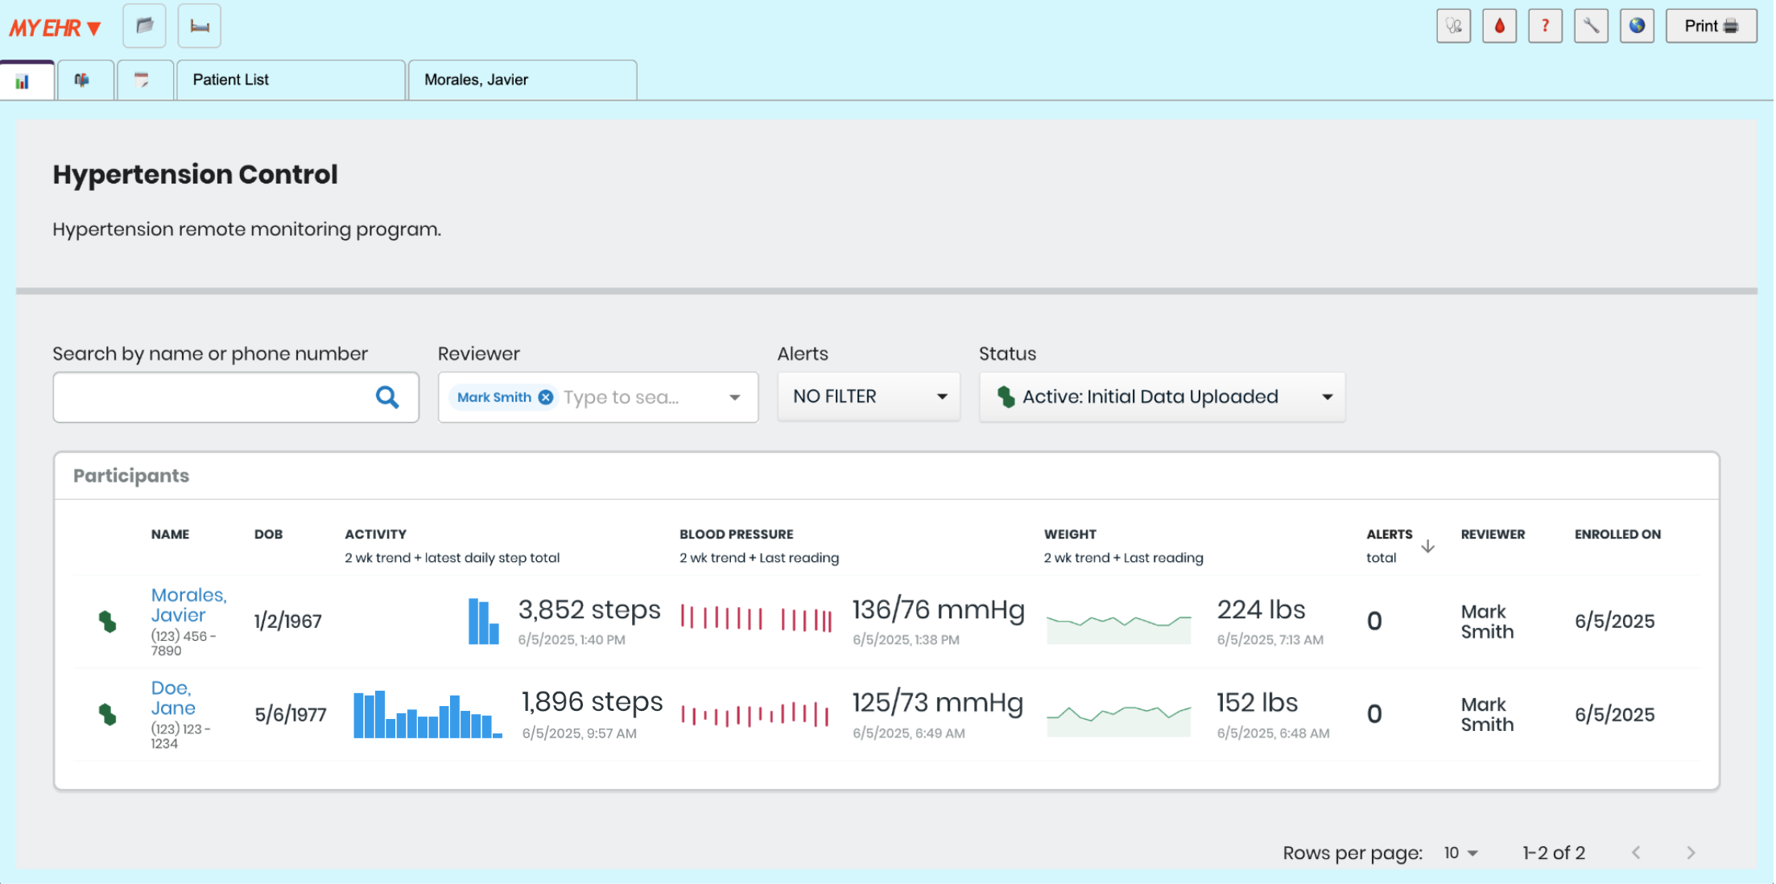Click the globe icon button
This screenshot has width=1776, height=884.
[1637, 26]
